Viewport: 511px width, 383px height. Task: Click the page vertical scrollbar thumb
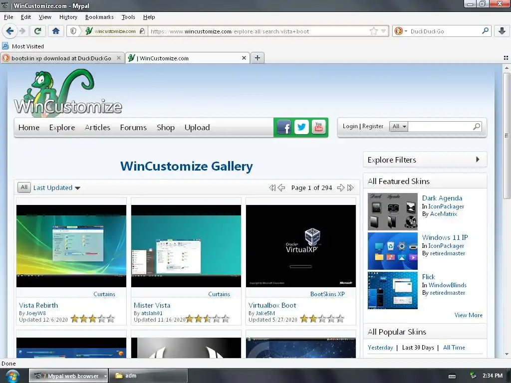[506, 135]
